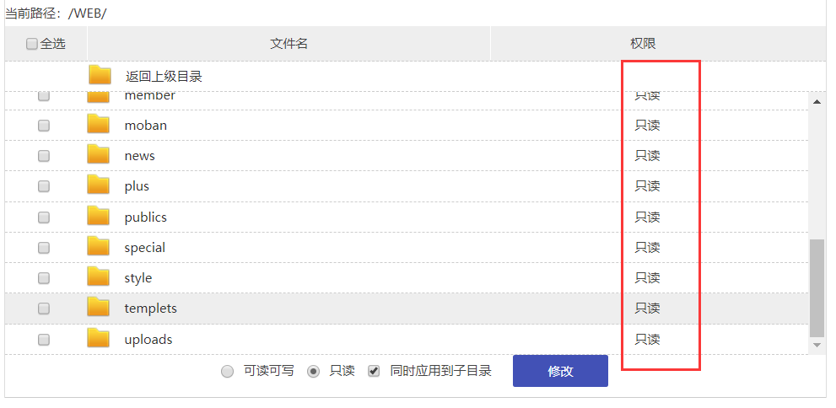The width and height of the screenshot is (836, 408).
Task: Click the scrollbar down arrow
Action: (x=817, y=345)
